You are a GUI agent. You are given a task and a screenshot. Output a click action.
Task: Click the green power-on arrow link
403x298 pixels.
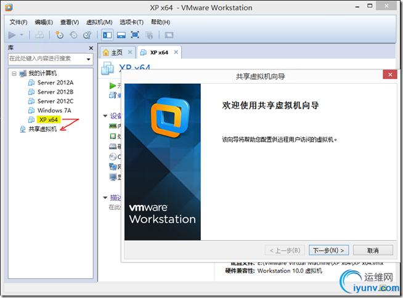point(113,86)
